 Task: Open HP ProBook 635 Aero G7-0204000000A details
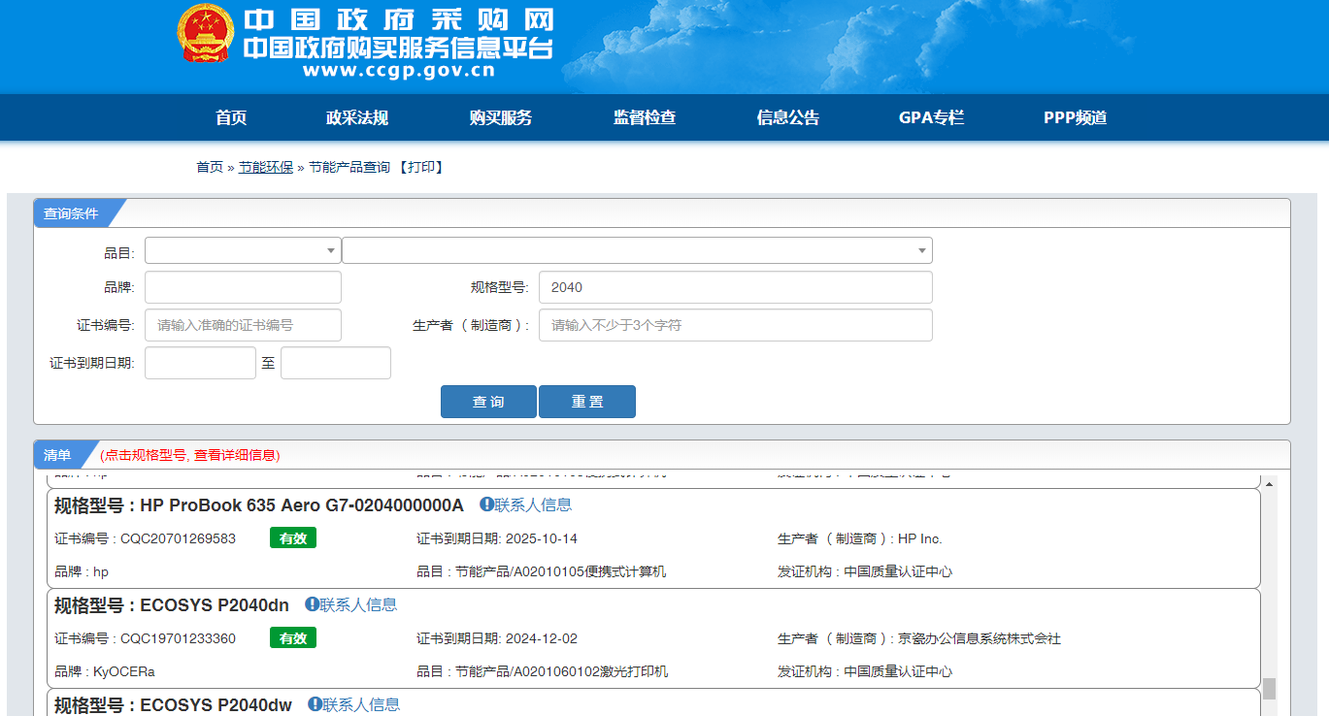[x=302, y=505]
